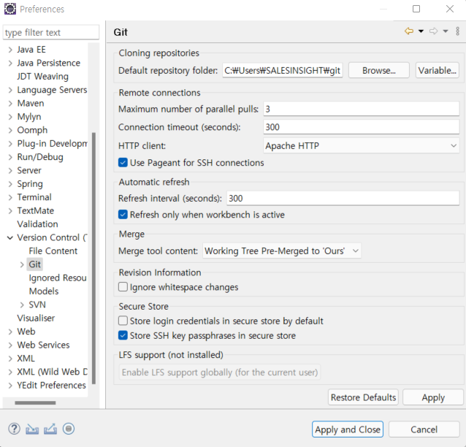Screen dimensions: 466x447
Task: Select Plug-in Development tree item
Action: (52, 144)
